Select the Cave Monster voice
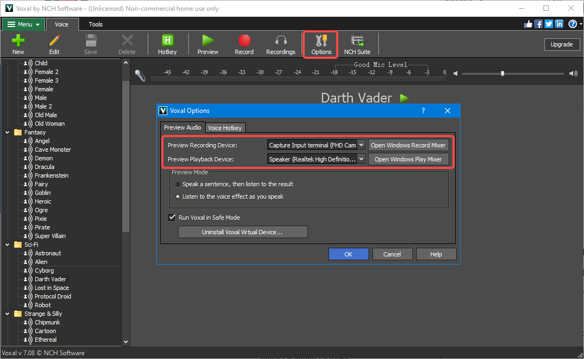 (53, 150)
